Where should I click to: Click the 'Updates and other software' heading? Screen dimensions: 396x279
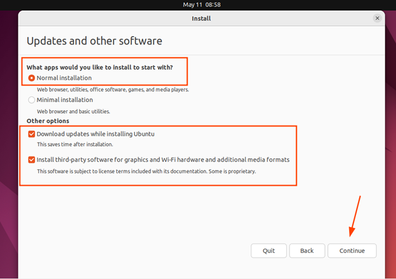[x=94, y=41]
